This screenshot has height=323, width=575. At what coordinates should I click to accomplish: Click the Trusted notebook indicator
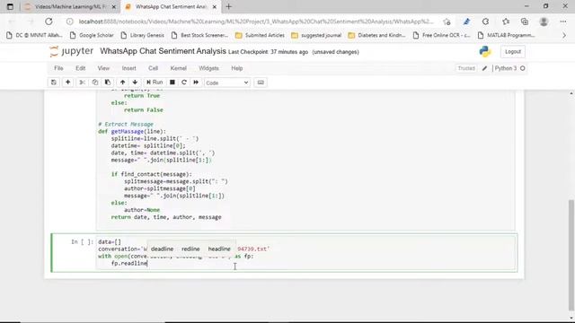[466, 68]
